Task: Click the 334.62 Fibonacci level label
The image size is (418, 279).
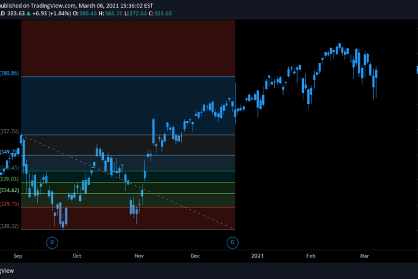Action: coord(9,190)
